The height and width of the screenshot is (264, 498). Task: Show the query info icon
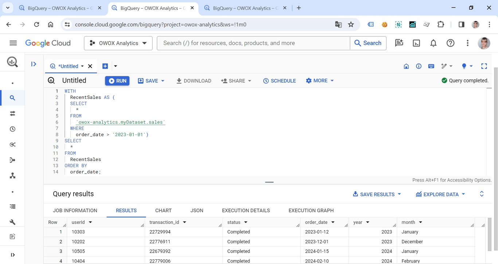[419, 66]
